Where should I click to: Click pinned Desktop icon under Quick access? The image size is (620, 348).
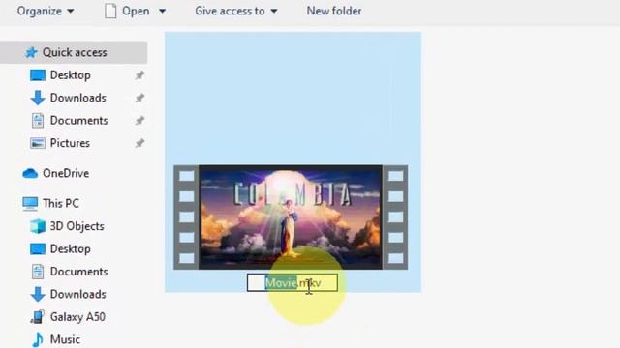(38, 75)
